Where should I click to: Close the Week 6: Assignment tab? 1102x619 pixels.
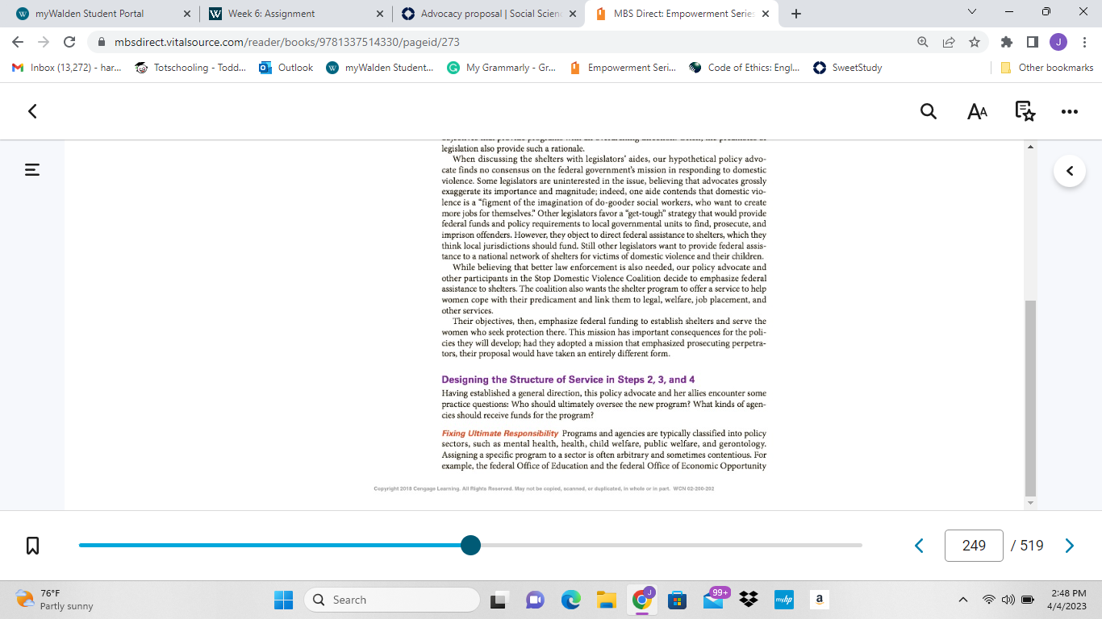coord(380,14)
